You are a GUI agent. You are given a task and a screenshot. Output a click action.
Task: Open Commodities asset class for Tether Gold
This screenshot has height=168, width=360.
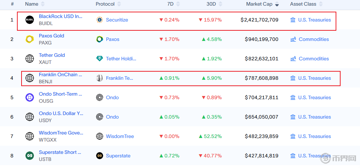(x=314, y=59)
